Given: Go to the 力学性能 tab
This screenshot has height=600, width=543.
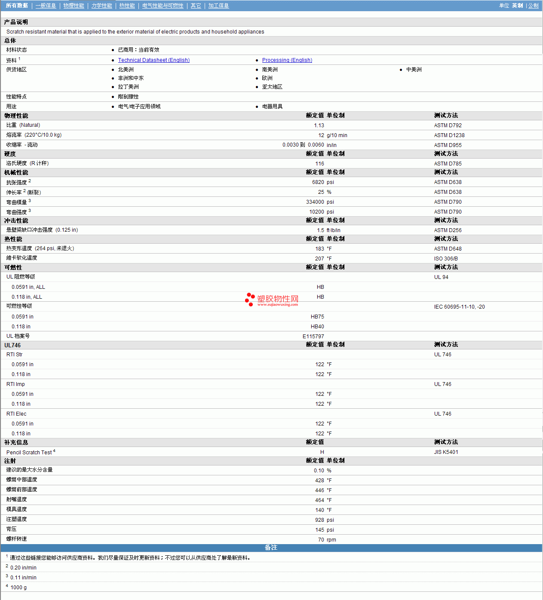Looking at the screenshot, I should tap(102, 6).
